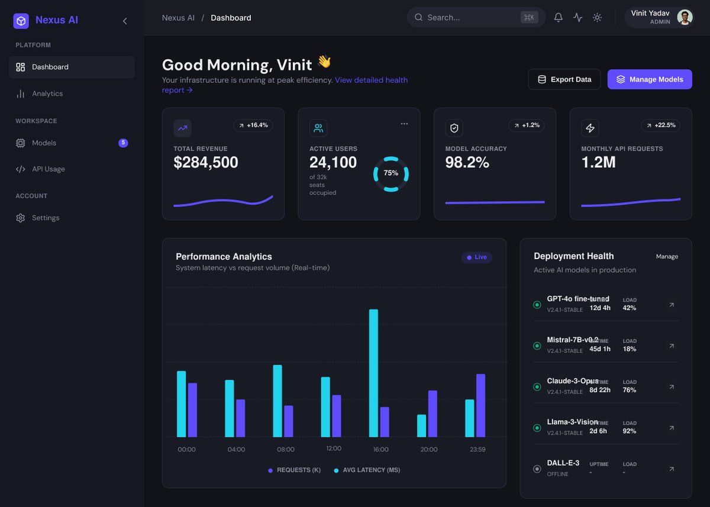This screenshot has height=507, width=710.
Task: Click the Models chip icon
Action: (x=21, y=143)
